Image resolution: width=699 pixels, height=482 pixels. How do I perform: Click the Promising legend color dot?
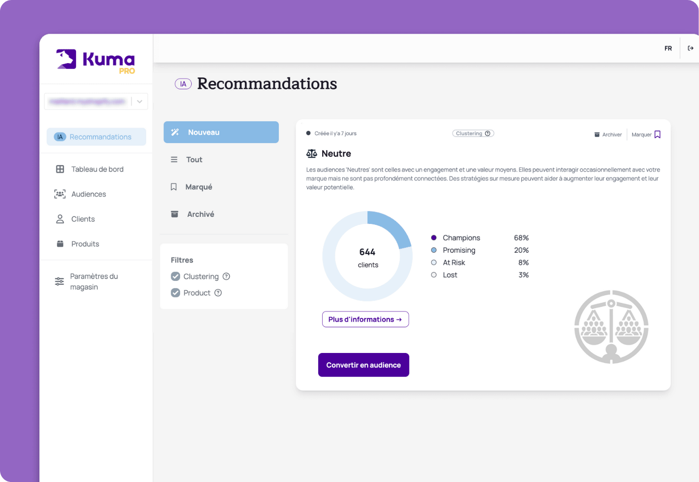434,250
